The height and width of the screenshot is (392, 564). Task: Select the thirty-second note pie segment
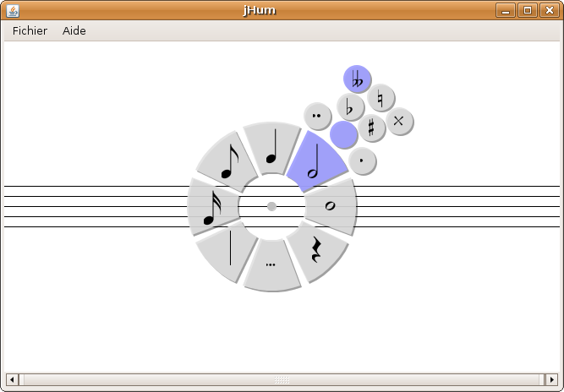tap(213, 206)
